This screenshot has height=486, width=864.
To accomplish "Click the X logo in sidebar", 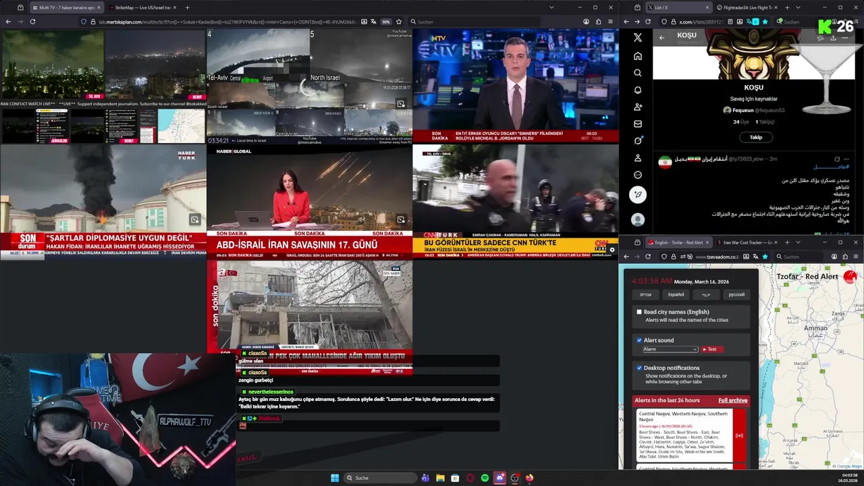I will (x=638, y=38).
